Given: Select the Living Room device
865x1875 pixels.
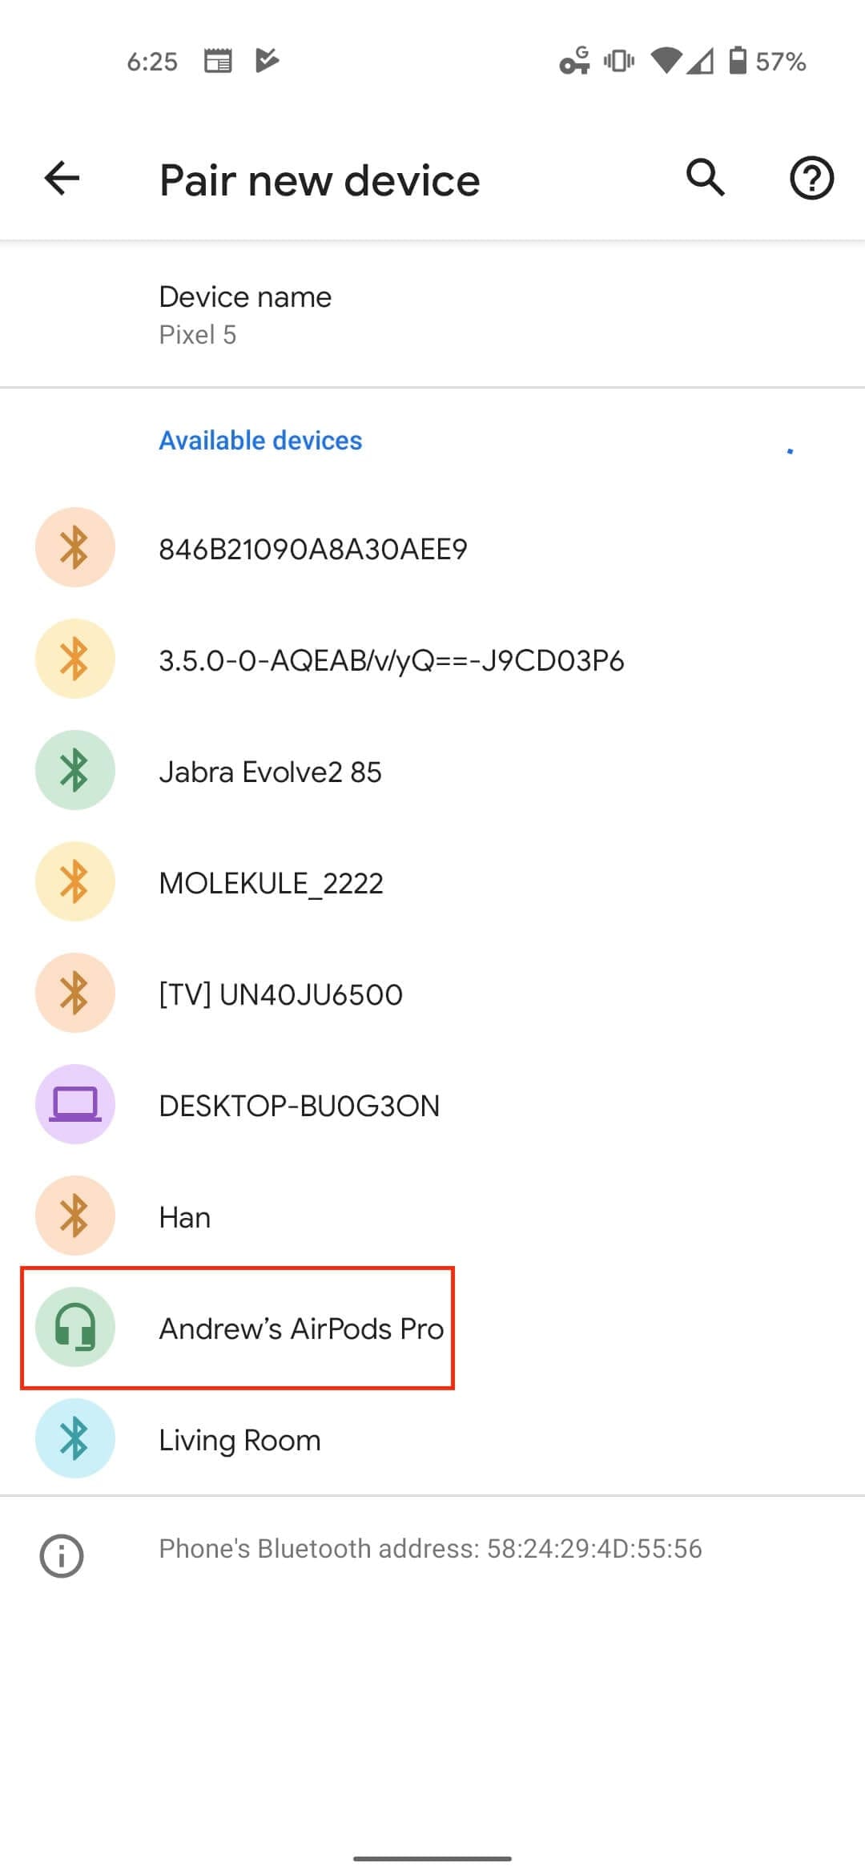Looking at the screenshot, I should coord(432,1439).
